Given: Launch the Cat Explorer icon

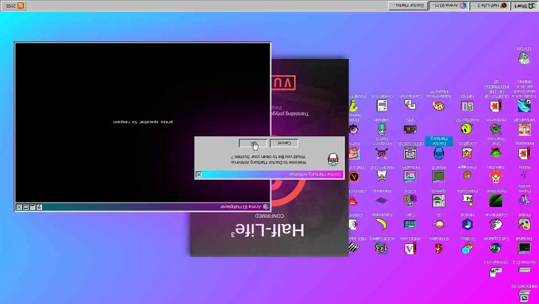Looking at the screenshot, I should coord(496,248).
